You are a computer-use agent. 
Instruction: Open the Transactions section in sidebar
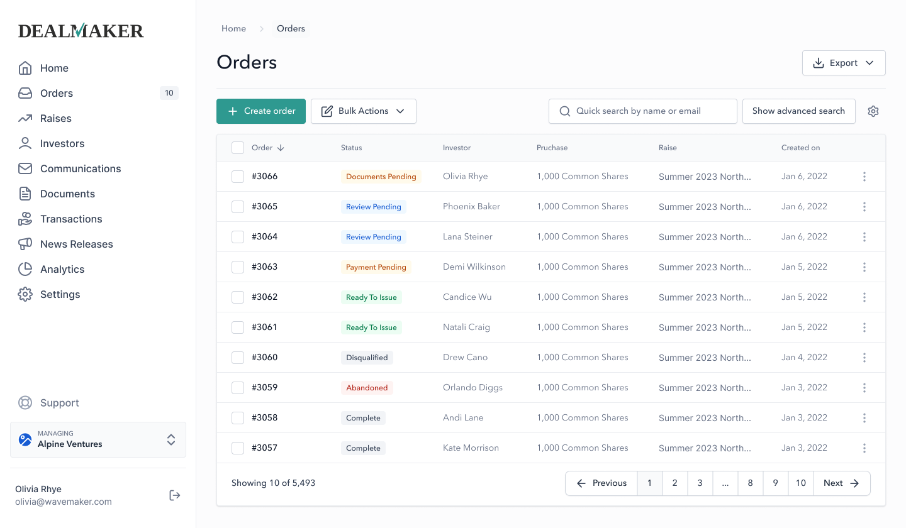(x=25, y=219)
